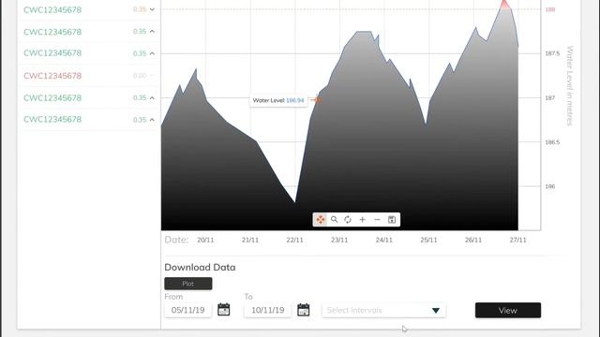The image size is (600, 337).
Task: Open the To date calendar picker
Action: coord(304,310)
